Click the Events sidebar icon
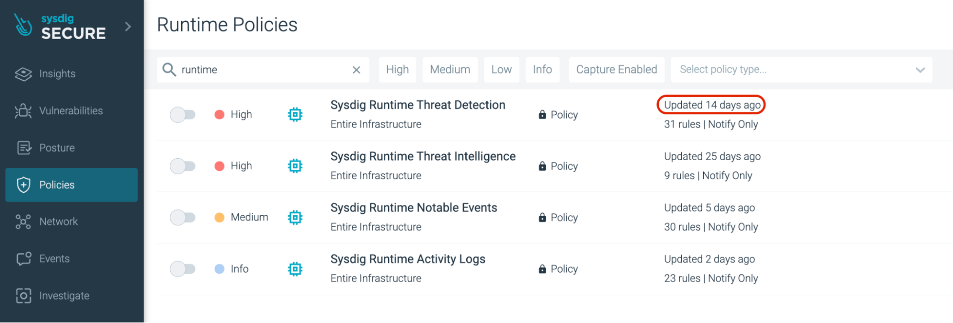Screen dimensions: 953x323 23,259
